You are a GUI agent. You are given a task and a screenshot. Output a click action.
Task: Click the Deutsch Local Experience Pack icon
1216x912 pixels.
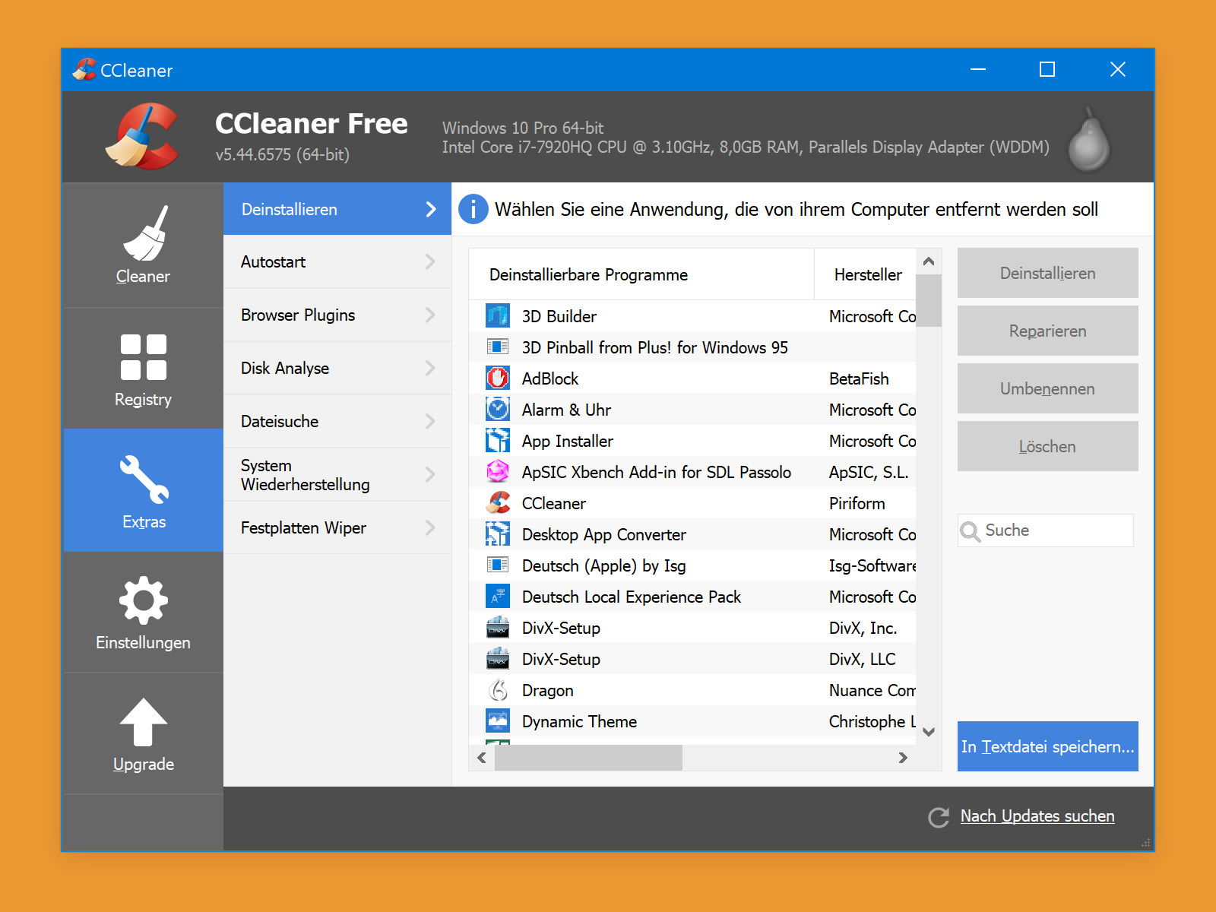pyautogui.click(x=498, y=596)
